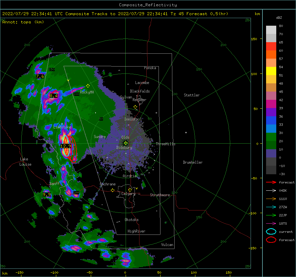This screenshot has width=296, height=277.
Task: Click the 9.9 storm top label
Action: point(47,194)
